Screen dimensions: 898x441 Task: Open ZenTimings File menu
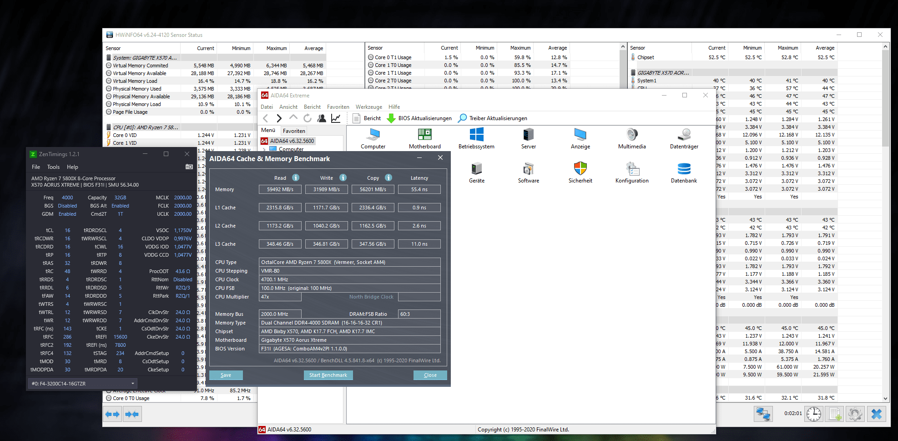coord(36,167)
